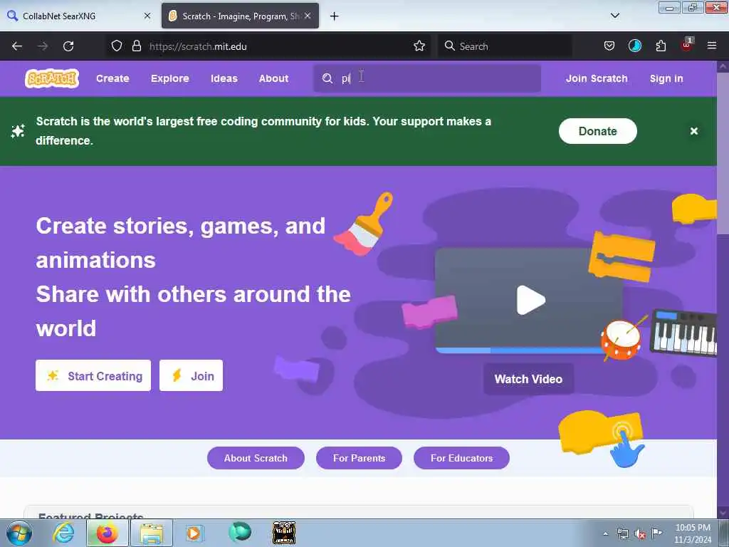The image size is (729, 547).
Task: Open tracking protection shield icon
Action: (x=117, y=46)
